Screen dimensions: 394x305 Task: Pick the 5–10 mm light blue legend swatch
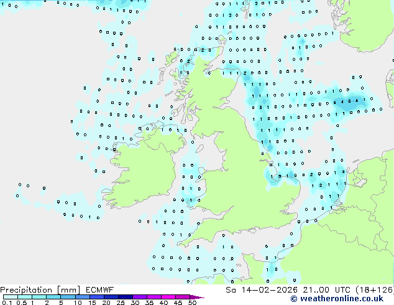point(68,297)
